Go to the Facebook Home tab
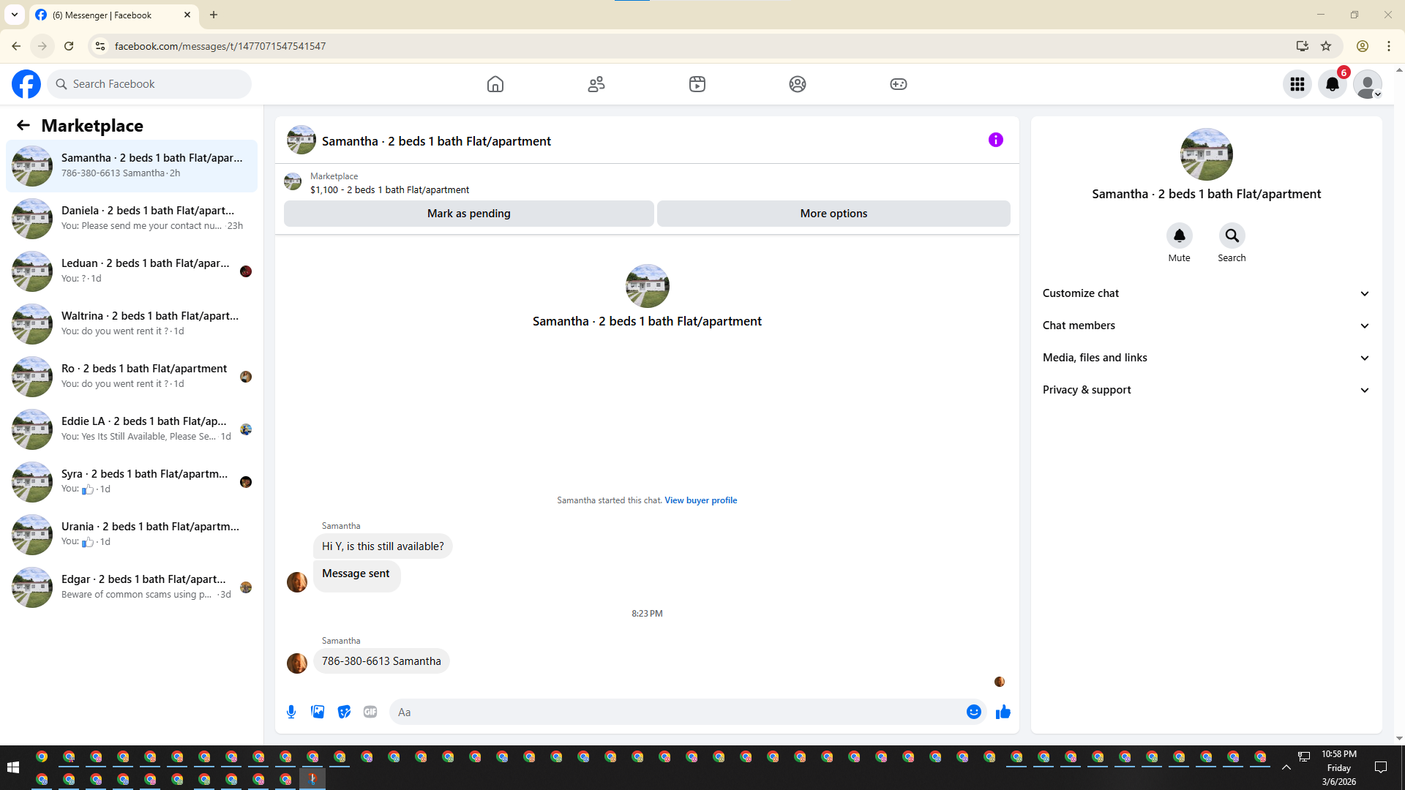Screen dimensions: 1405x790 pos(495,84)
